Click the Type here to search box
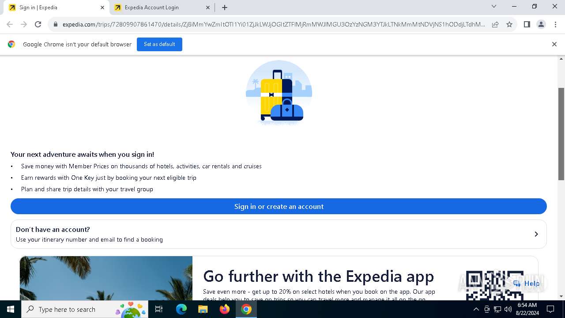Image resolution: width=565 pixels, height=318 pixels. click(85, 309)
